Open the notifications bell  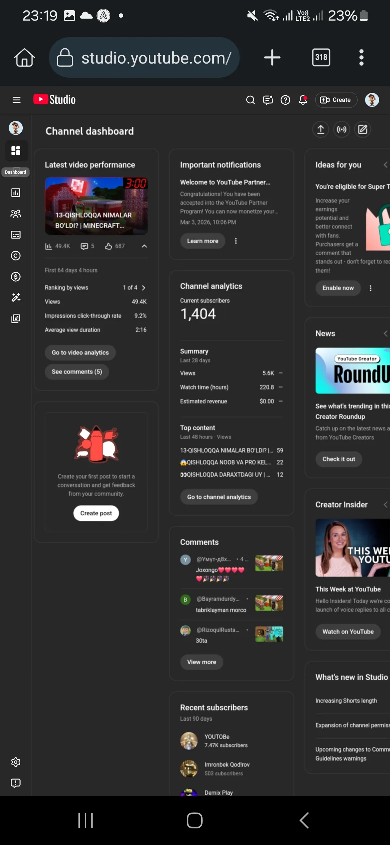(x=303, y=100)
